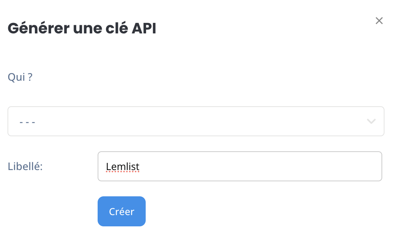Click the grey cross at the dialog corner
This screenshot has height=247, width=395.
click(x=379, y=21)
